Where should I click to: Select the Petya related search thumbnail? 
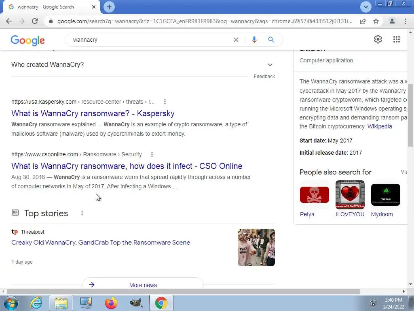point(314,195)
